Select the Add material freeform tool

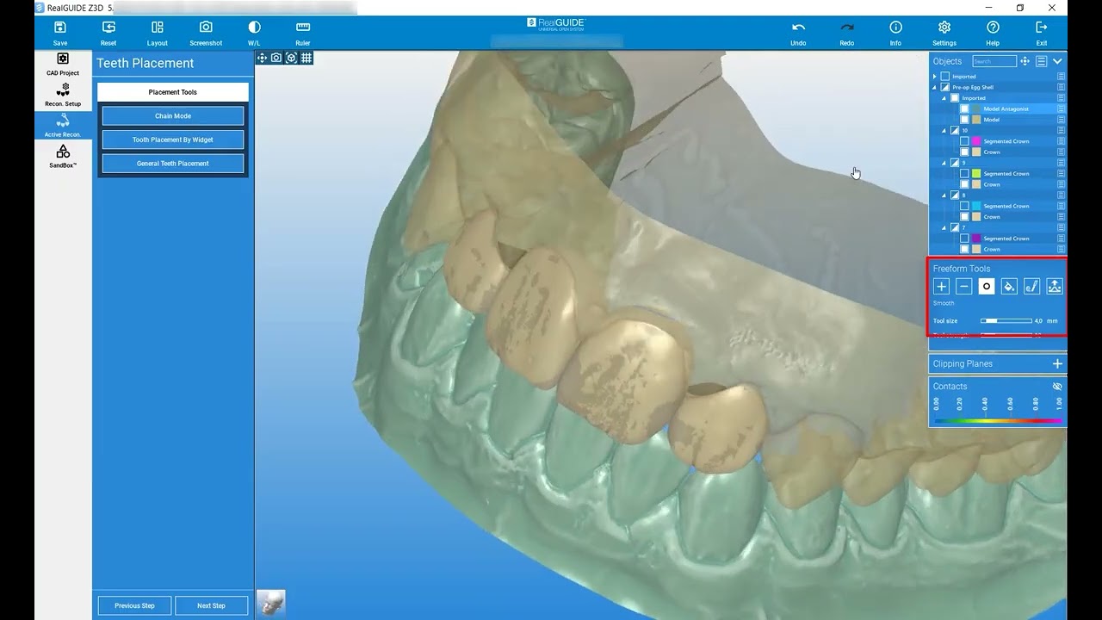[942, 287]
